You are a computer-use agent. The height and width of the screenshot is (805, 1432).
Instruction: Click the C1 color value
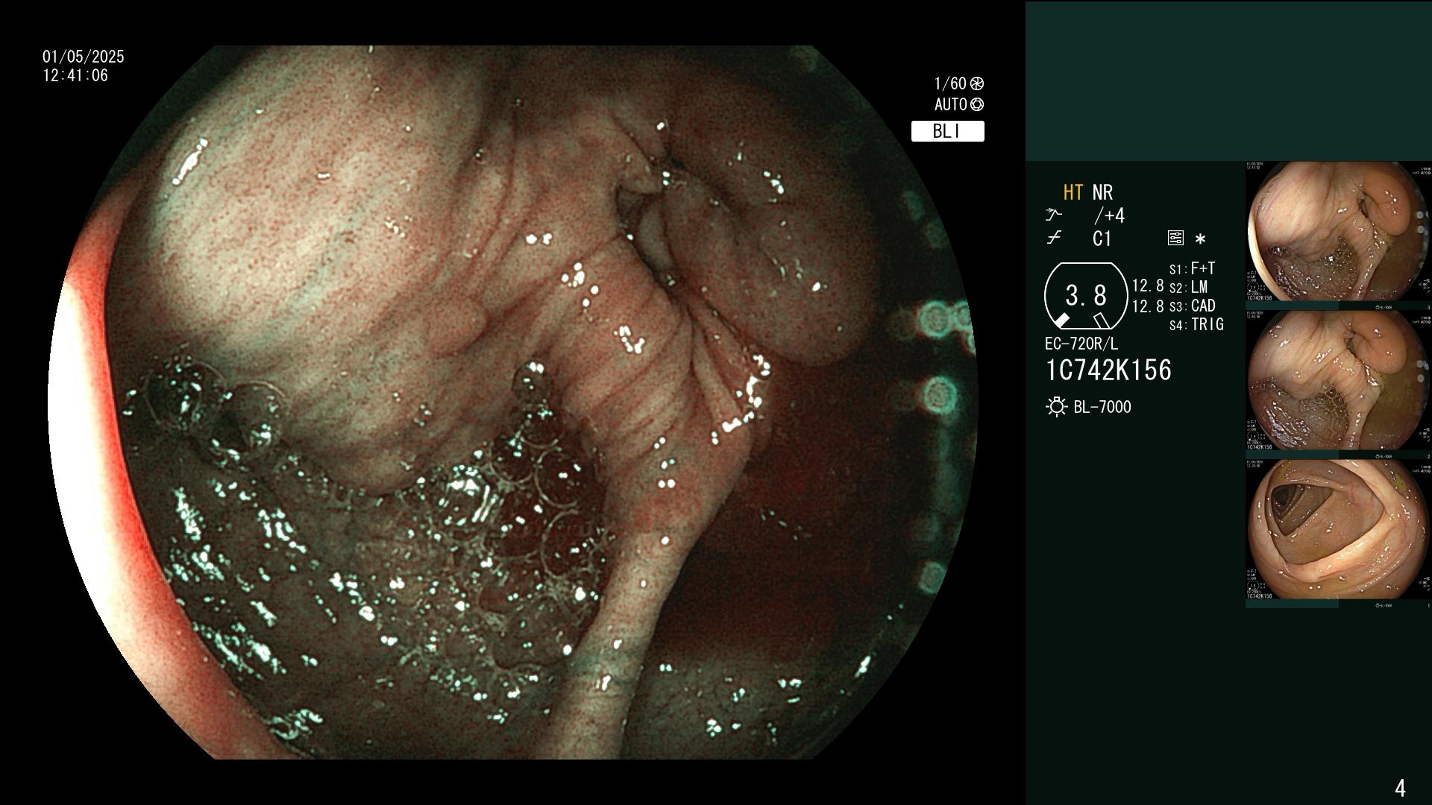tap(1102, 239)
